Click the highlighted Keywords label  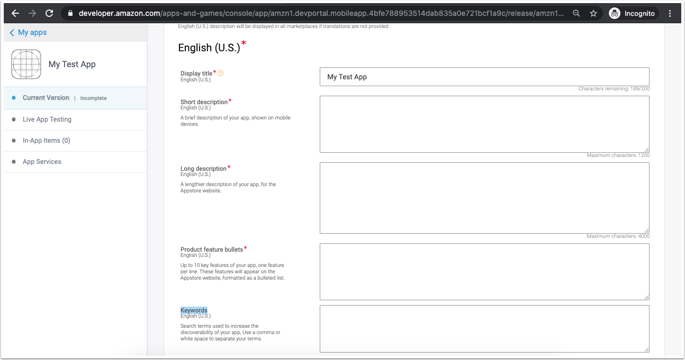194,310
